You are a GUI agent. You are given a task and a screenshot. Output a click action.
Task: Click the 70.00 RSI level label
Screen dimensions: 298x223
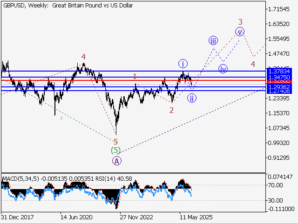point(276,185)
